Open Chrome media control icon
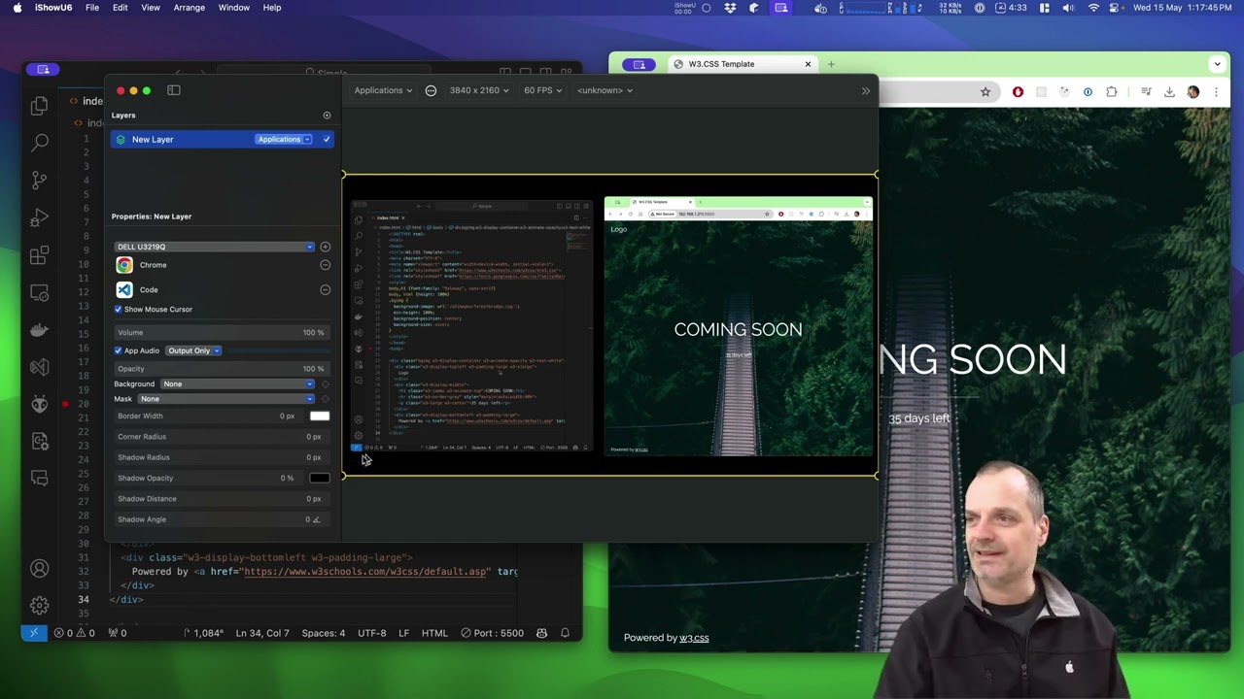 point(1146,92)
